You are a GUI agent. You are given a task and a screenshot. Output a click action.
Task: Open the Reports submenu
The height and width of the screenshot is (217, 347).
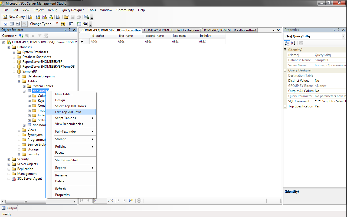[71, 168]
